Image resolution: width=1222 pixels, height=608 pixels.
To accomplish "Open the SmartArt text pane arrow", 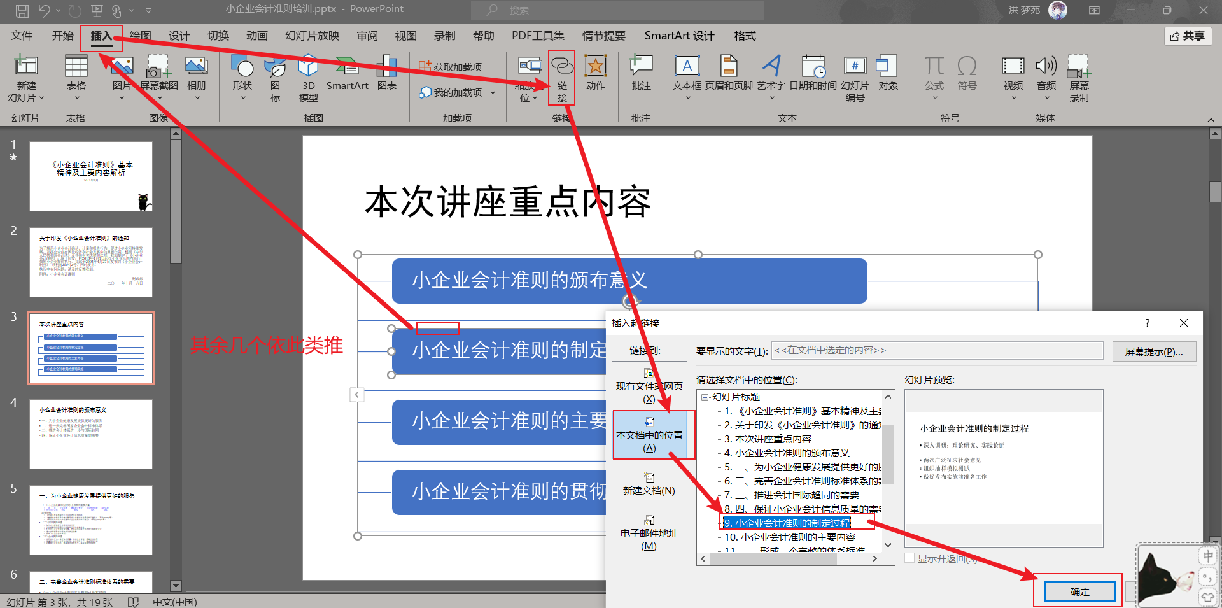I will pyautogui.click(x=357, y=395).
